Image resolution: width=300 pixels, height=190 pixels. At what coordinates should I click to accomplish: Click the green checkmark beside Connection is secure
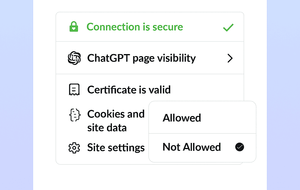pos(228,27)
